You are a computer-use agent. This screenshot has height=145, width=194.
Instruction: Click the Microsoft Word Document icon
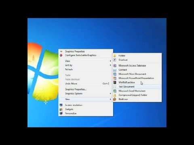point(115,74)
